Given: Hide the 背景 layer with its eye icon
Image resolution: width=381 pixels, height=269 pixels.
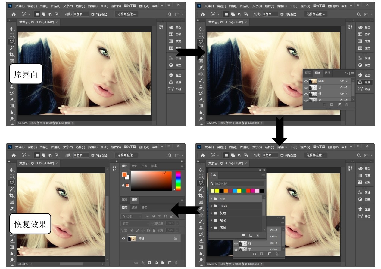Looking at the screenshot, I should click(123, 238).
